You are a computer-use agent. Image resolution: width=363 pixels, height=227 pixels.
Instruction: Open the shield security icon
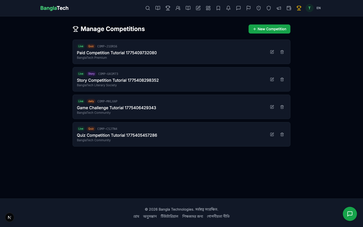269,8
